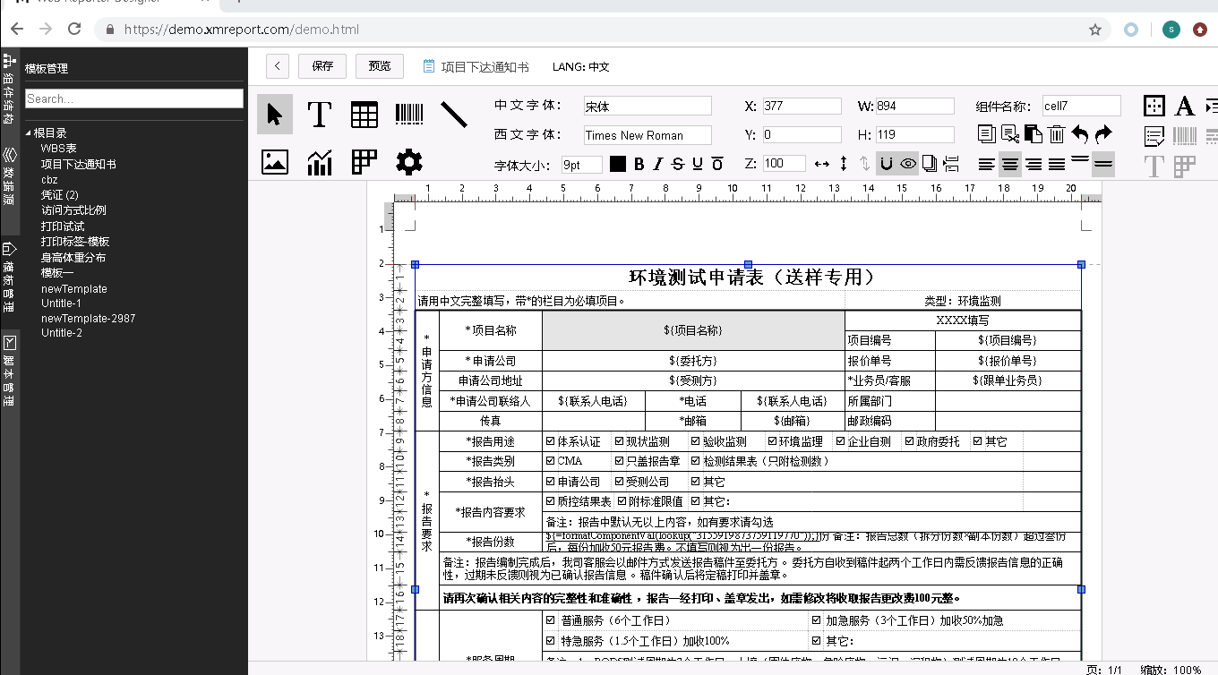This screenshot has width=1218, height=675.
Task: Click the Paste component icon
Action: [1034, 134]
